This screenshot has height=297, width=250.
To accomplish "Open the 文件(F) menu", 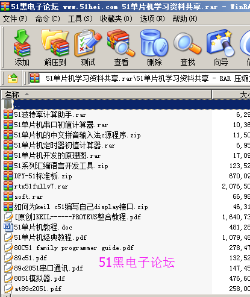I will (15, 19).
